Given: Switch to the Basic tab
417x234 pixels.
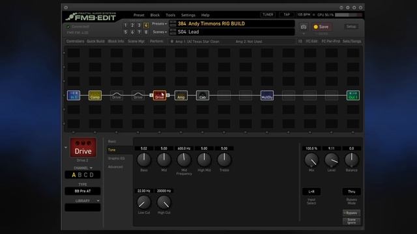Looking at the screenshot, I should (x=112, y=142).
